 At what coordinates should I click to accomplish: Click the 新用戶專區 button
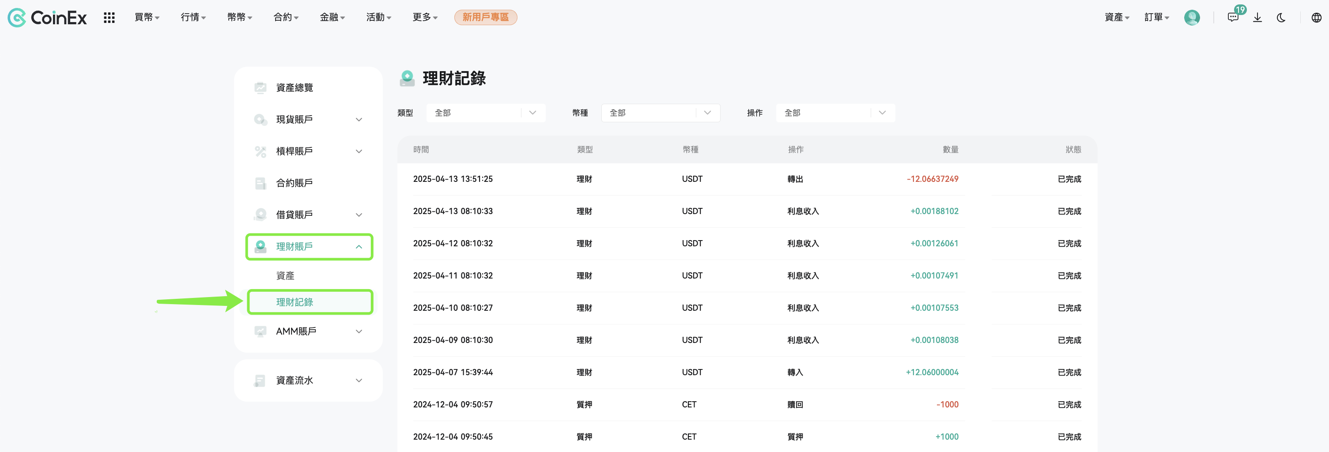(x=486, y=18)
